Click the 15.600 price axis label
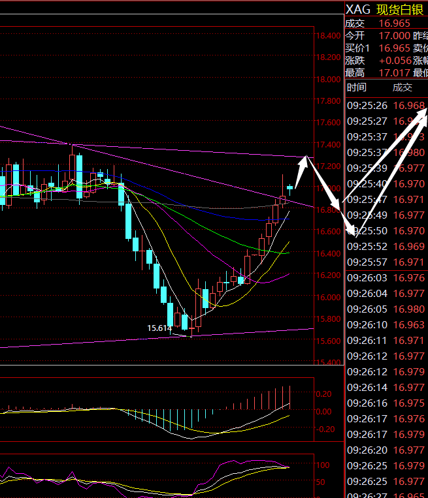Image resolution: width=428 pixels, height=498 pixels. click(328, 341)
